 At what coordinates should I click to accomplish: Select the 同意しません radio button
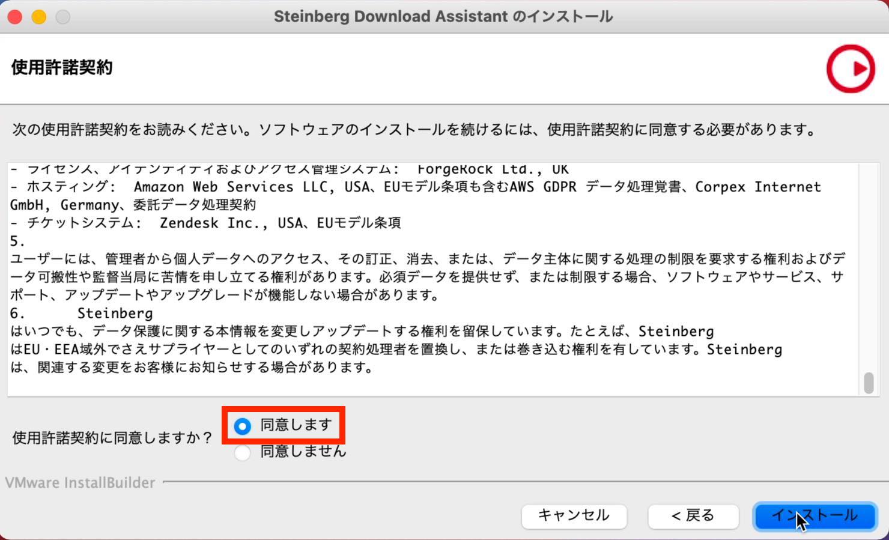click(243, 452)
